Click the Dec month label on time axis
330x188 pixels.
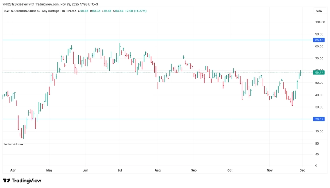click(x=302, y=171)
